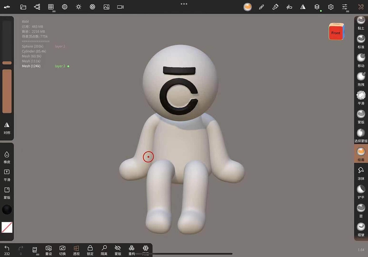Select the Cylinder (85.4k) entry
The height and width of the screenshot is (257, 368).
pos(34,51)
